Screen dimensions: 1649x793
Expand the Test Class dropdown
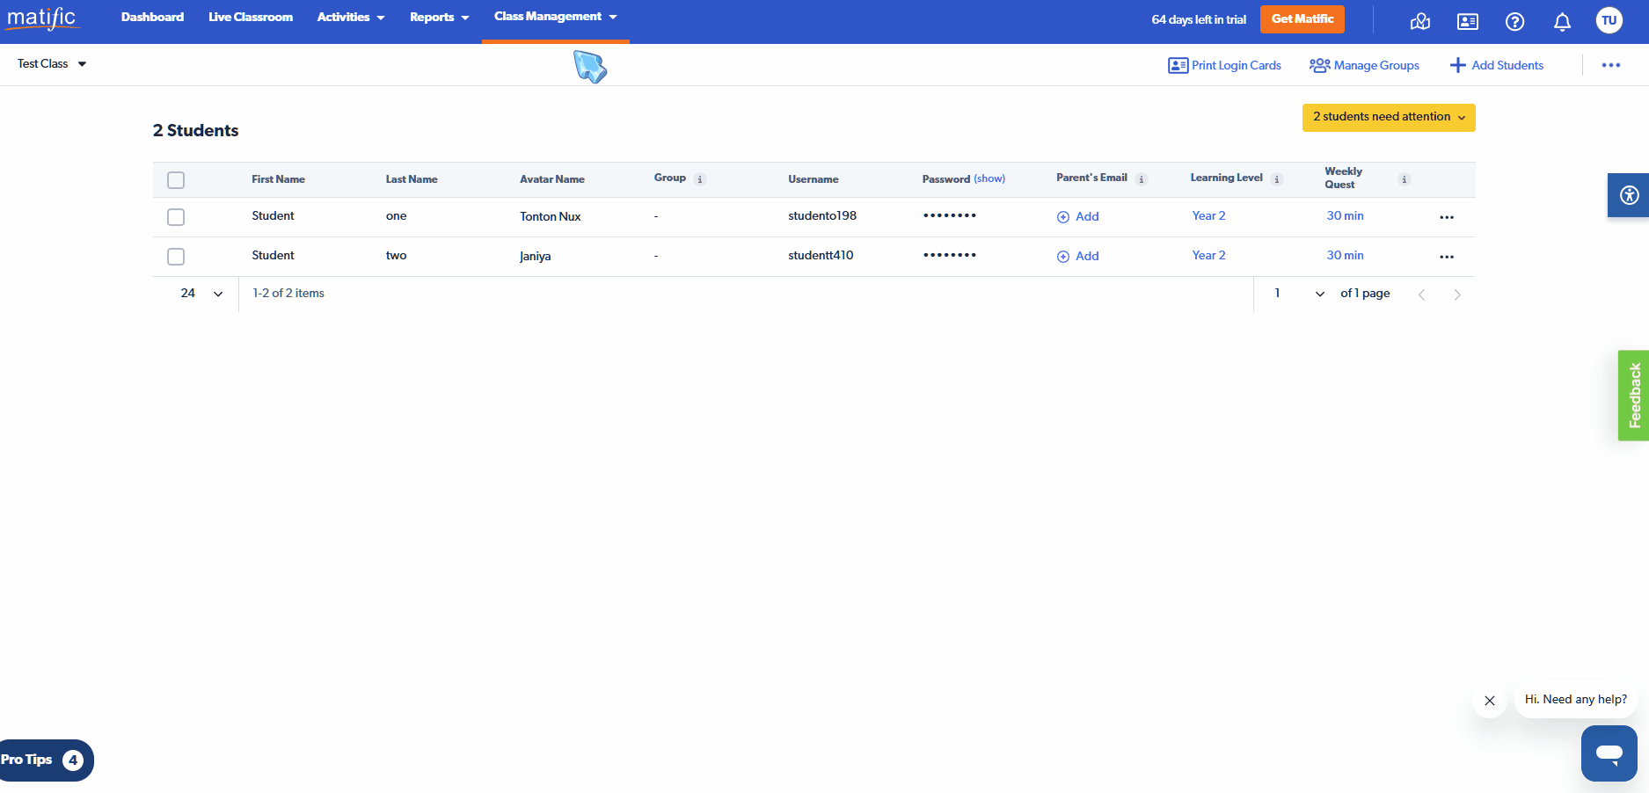tap(52, 64)
